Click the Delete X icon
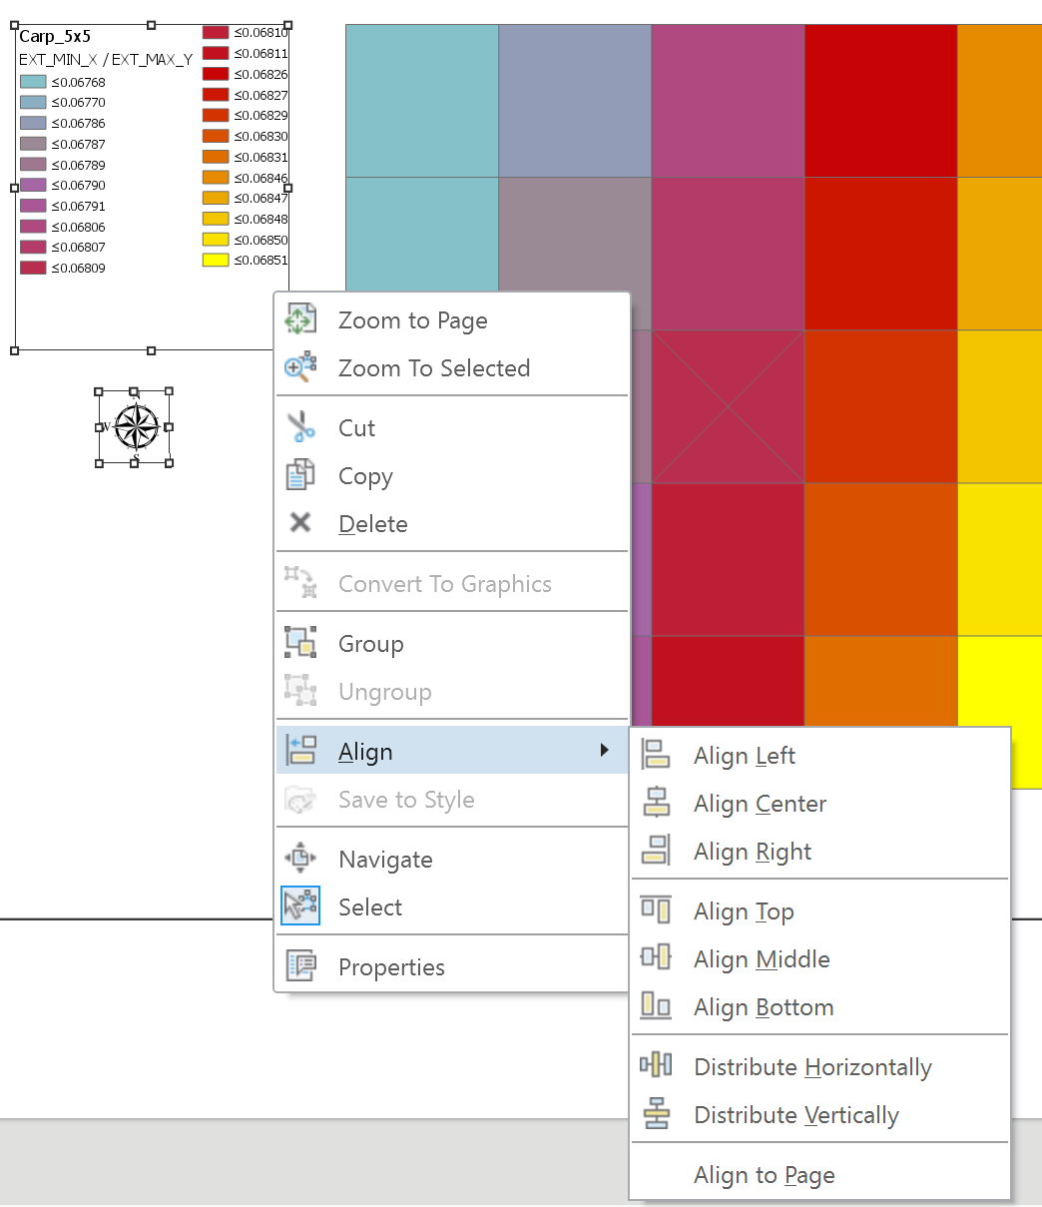This screenshot has height=1207, width=1042. point(299,523)
